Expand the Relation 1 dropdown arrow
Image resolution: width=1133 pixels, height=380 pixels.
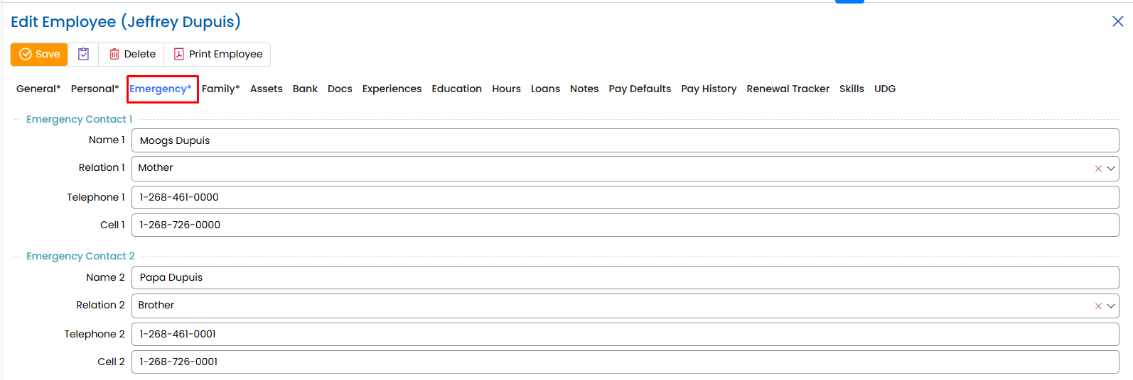(1111, 169)
